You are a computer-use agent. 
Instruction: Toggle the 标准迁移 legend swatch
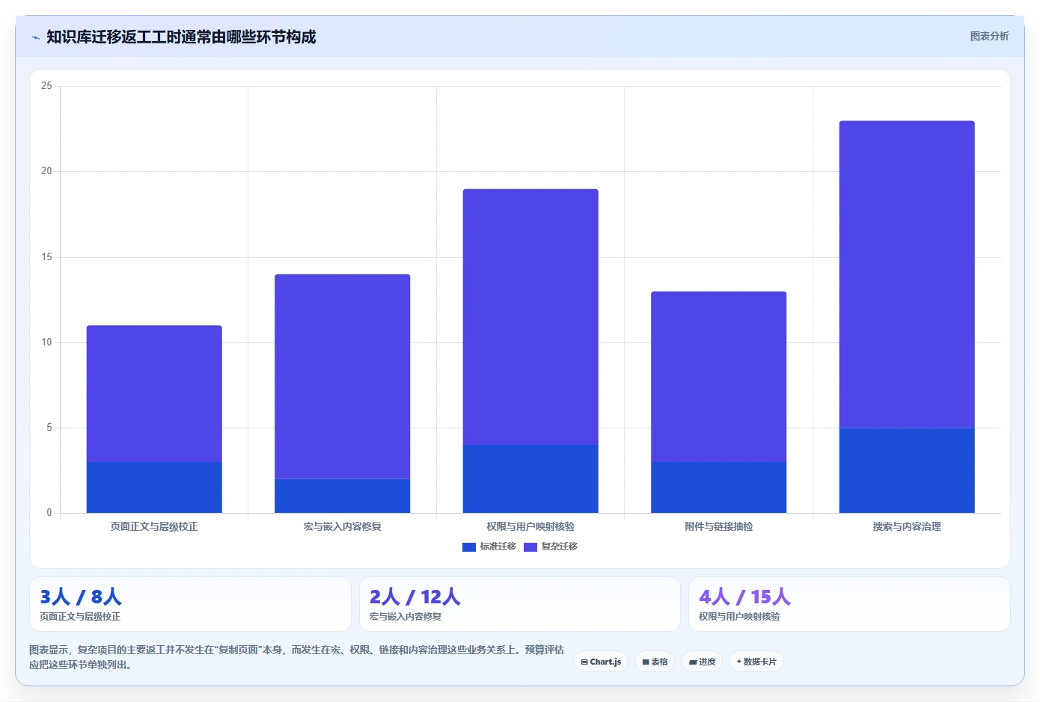pos(469,547)
